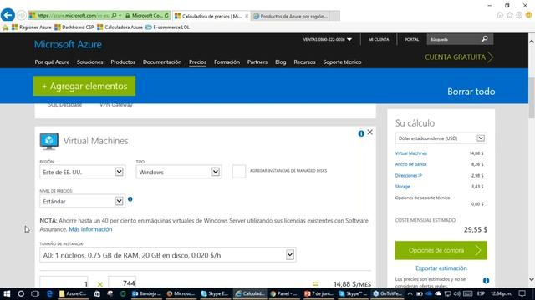Check Agregar instancias de Managed Disks box
Screen dimensions: 535x300
point(239,171)
